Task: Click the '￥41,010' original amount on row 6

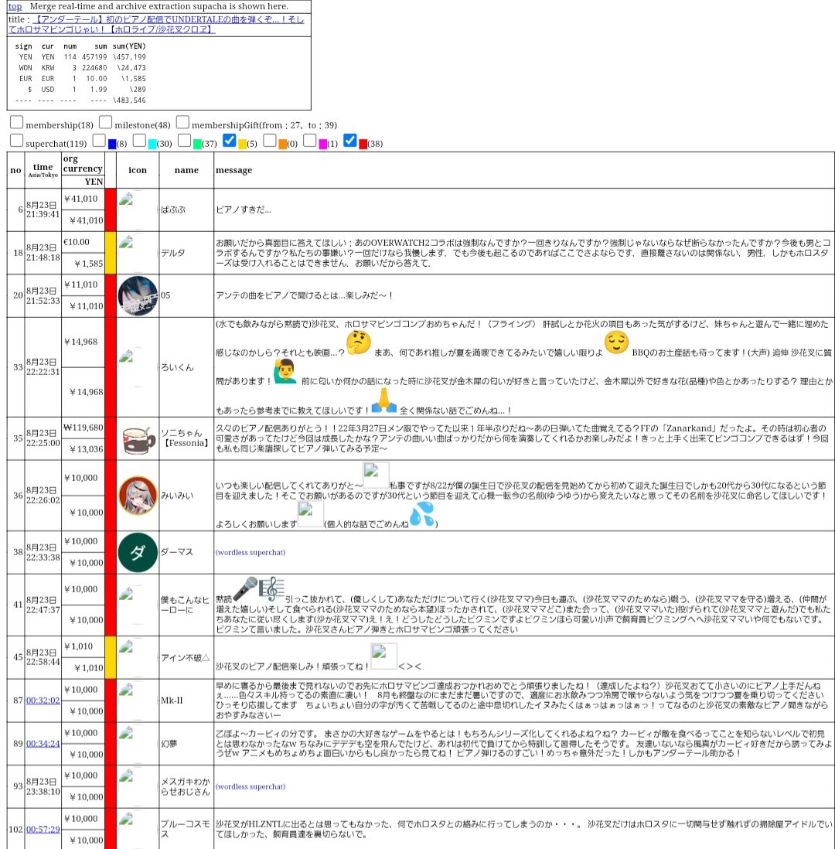Action: pyautogui.click(x=81, y=199)
